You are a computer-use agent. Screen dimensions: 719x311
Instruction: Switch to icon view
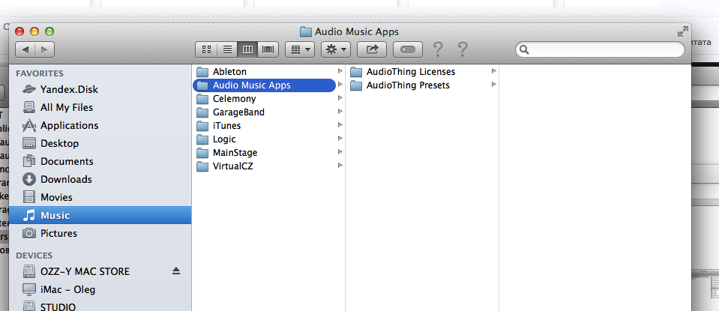[x=206, y=49]
